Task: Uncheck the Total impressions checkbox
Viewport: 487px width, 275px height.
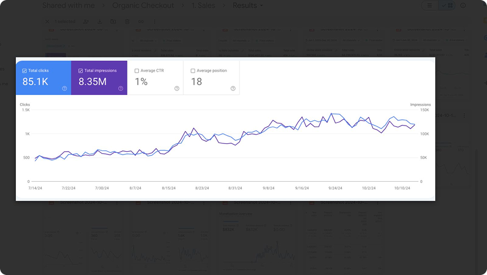Action: pyautogui.click(x=81, y=71)
